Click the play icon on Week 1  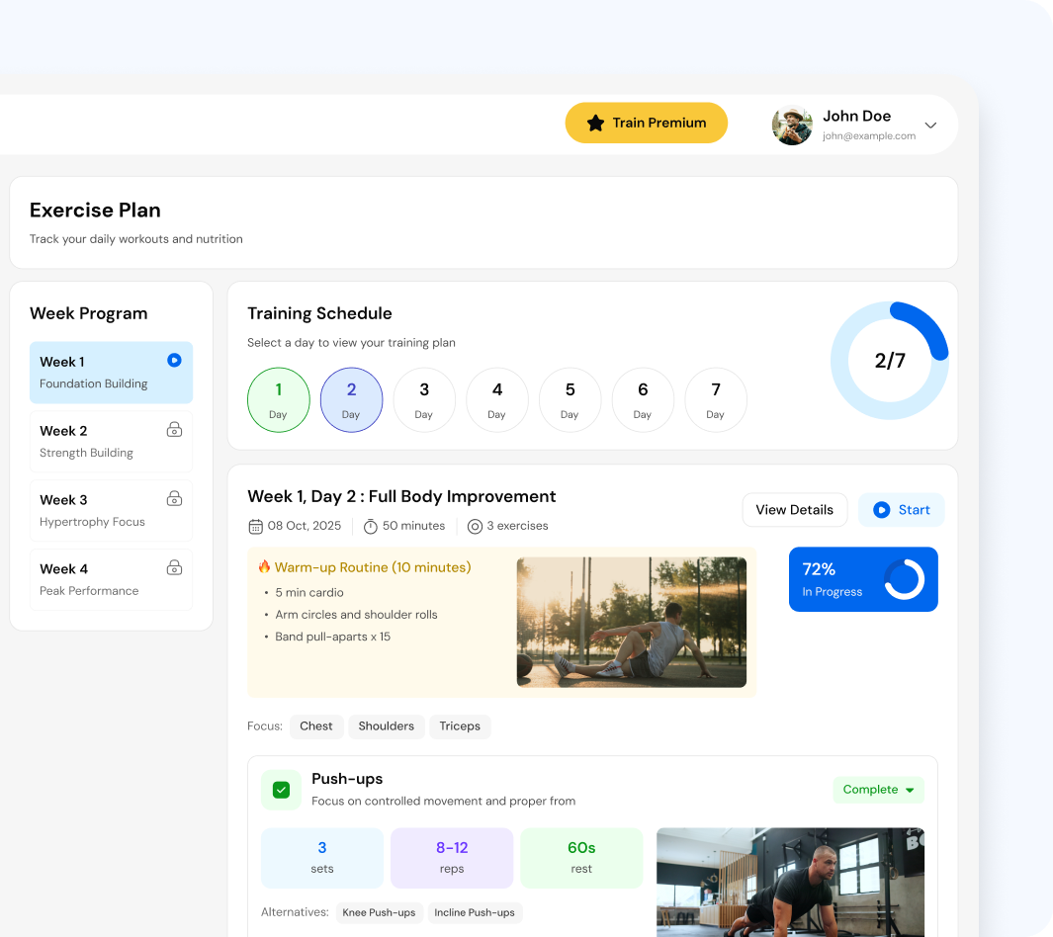(174, 361)
